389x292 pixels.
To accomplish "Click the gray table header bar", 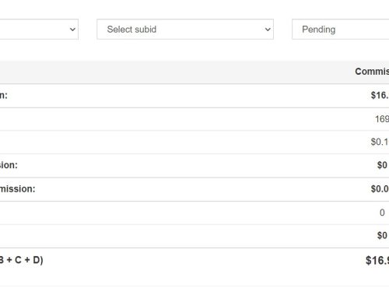I will point(194,72).
